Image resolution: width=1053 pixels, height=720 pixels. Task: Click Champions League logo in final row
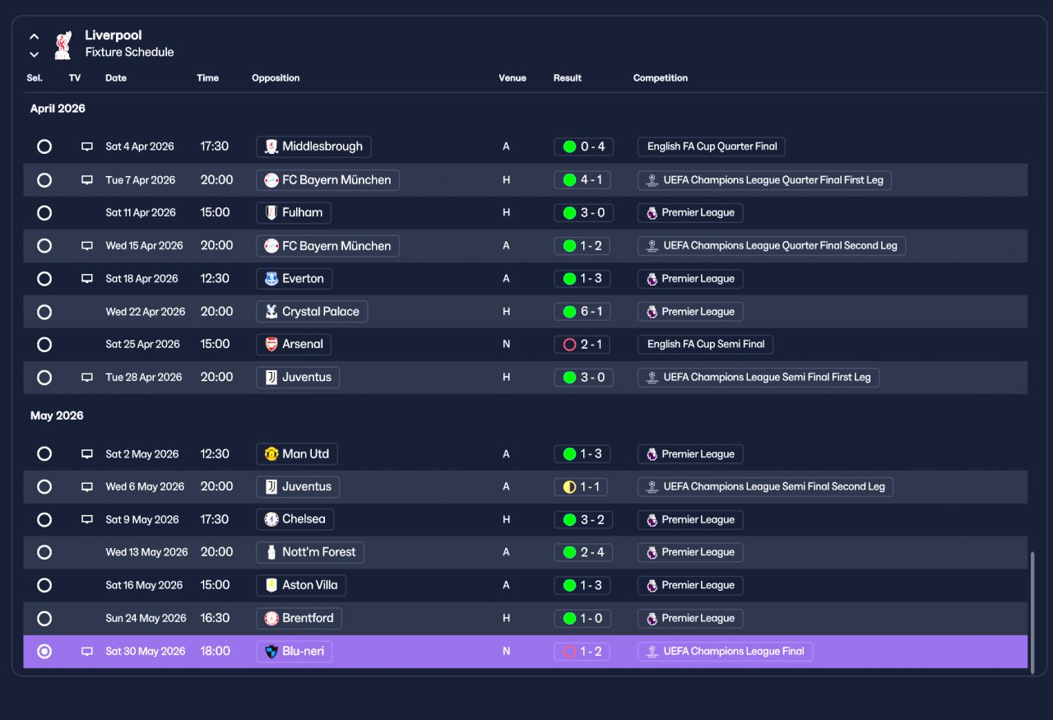652,652
